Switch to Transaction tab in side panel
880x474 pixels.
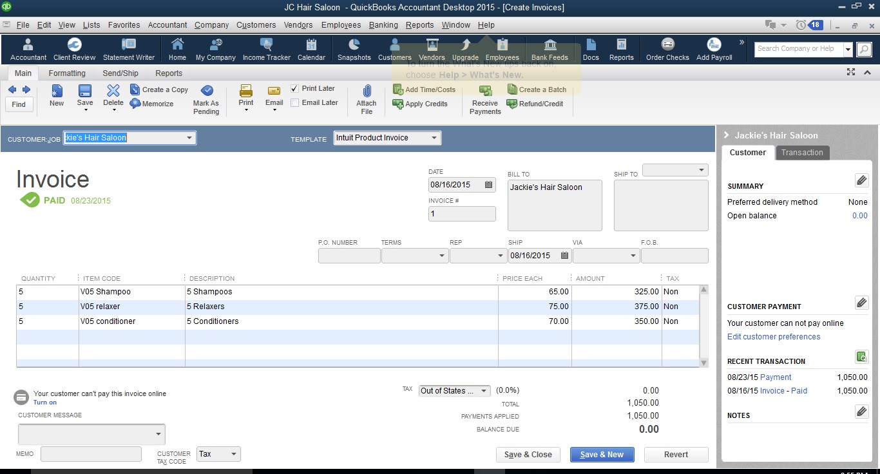click(x=802, y=153)
